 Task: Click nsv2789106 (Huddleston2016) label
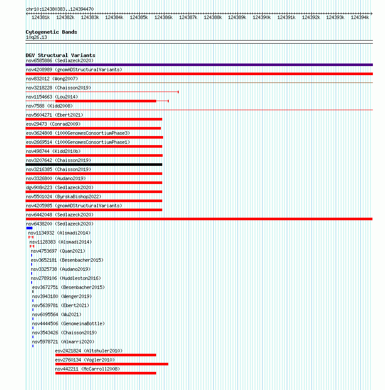[x=66, y=278]
